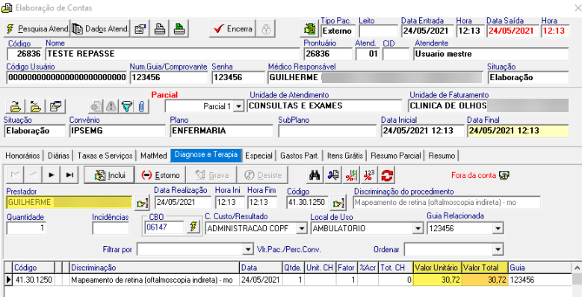
Task: Click the disabled Desiste button
Action: pos(262,175)
